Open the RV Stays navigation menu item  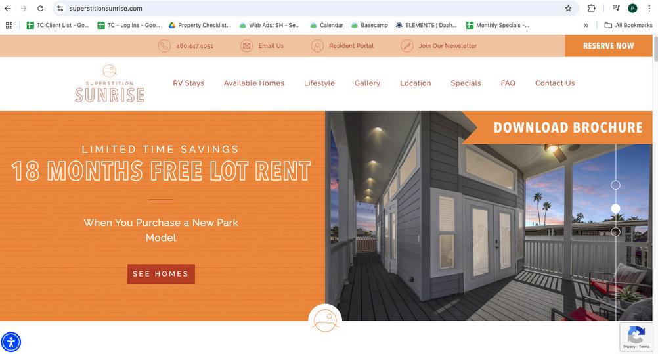click(188, 83)
